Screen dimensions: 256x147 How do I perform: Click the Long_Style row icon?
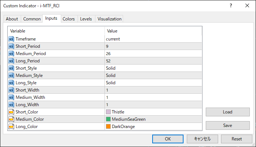[11, 82]
